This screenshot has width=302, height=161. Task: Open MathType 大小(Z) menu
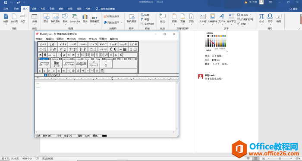[x=93, y=39]
